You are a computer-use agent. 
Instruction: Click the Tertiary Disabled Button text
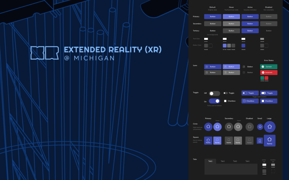click(269, 31)
